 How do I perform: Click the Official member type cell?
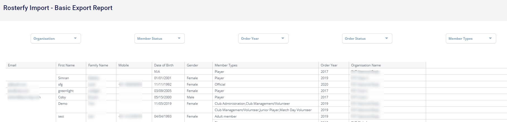220,84
